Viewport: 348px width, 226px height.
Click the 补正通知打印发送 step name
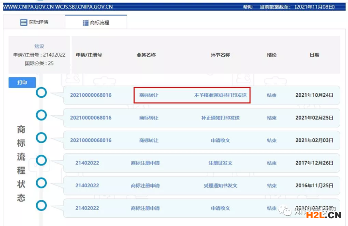tap(220, 118)
